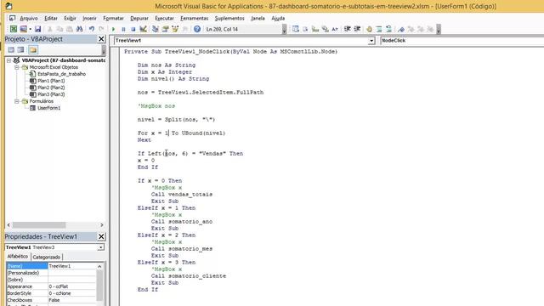
Task: Select EstaPasta_de_trabalho in project tree
Action: point(61,74)
